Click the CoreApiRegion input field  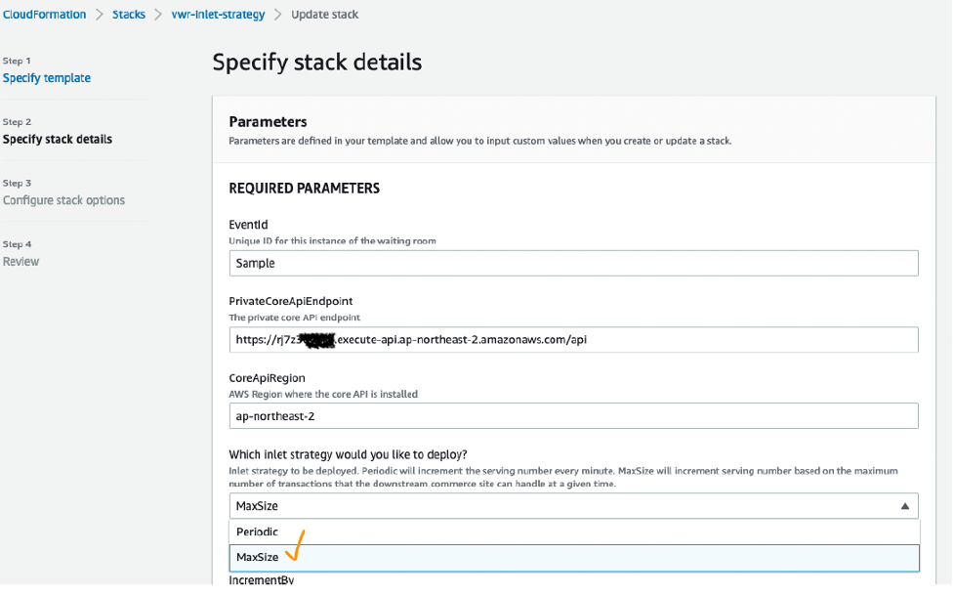(x=573, y=415)
